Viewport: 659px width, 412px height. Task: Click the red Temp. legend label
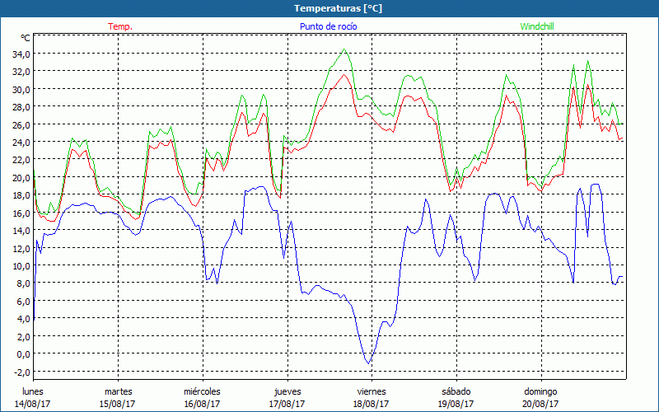[x=120, y=26]
